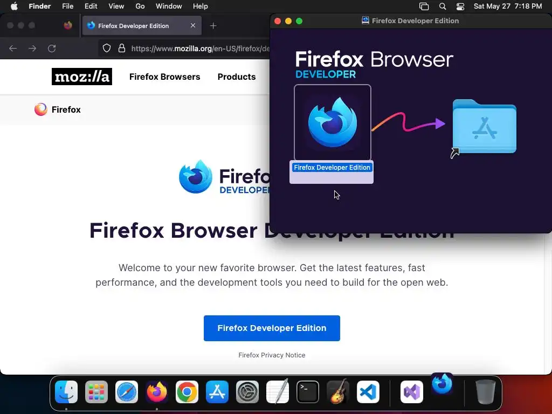Open Products navigation menu
The image size is (552, 414).
(237, 77)
